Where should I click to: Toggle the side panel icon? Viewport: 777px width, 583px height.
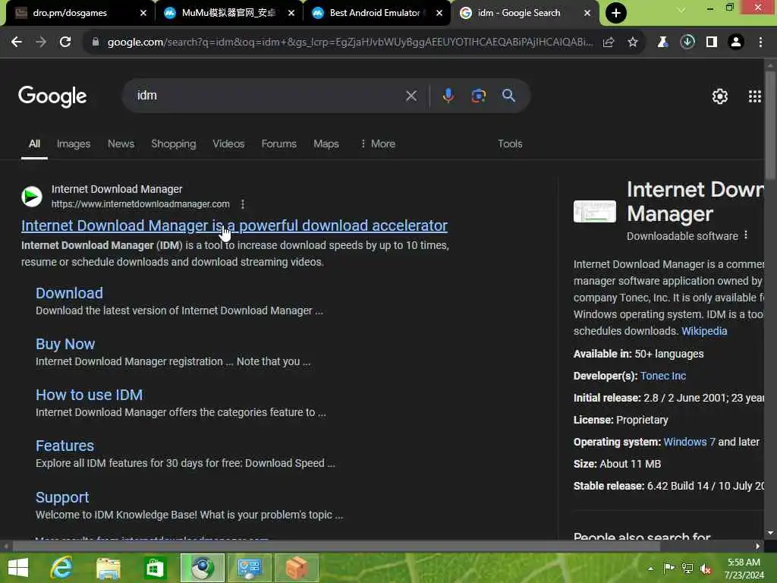(711, 43)
